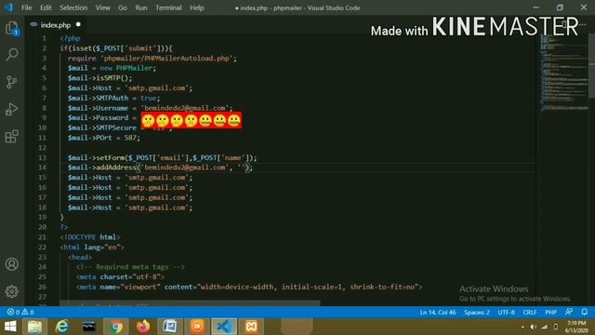Click the VS Code logo in the title bar
The image size is (595, 335).
pyautogui.click(x=8, y=7)
